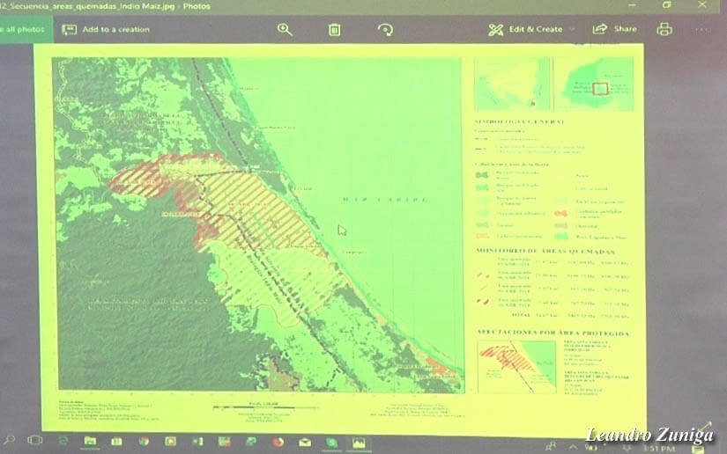Open Windows taskbar search
This screenshot has height=454, width=727.
pyautogui.click(x=9, y=440)
